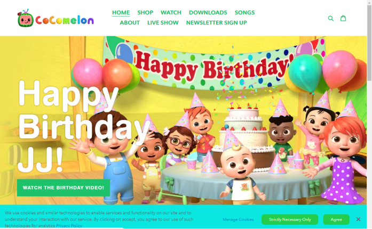The height and width of the screenshot is (229, 372).
Task: Open the SONGS menu item
Action: [x=244, y=13]
